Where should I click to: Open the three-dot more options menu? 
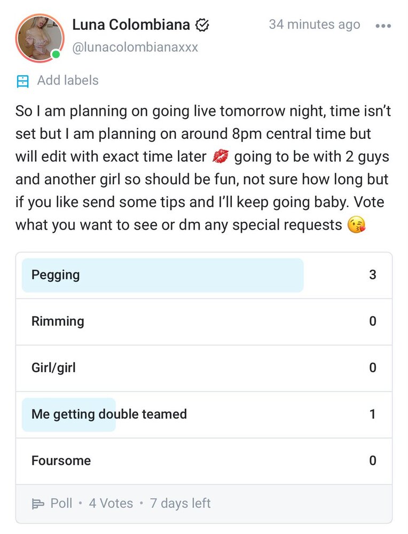383,26
